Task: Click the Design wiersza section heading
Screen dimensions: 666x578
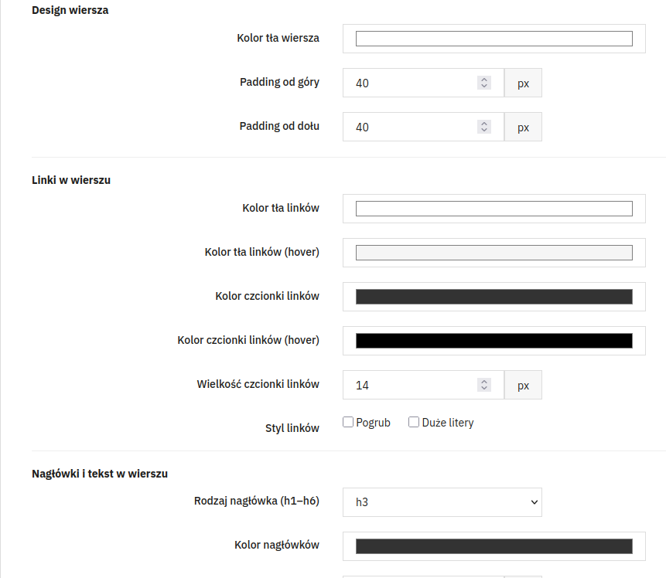Action: click(x=70, y=10)
